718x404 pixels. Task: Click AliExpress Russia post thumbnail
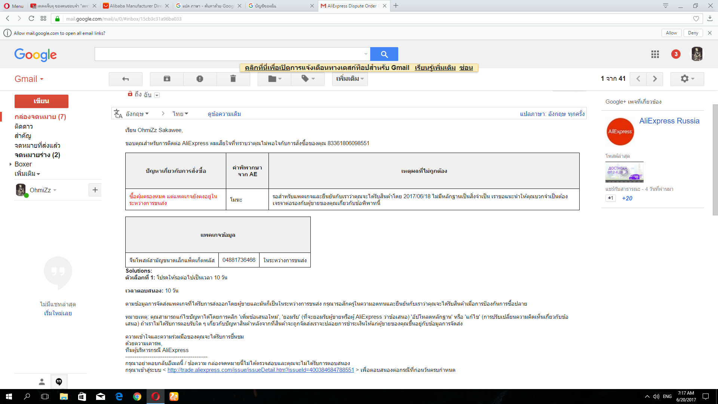point(624,172)
